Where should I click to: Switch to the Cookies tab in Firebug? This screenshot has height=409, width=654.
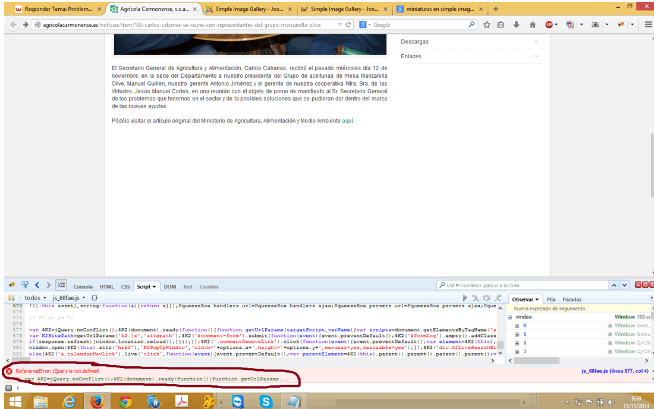click(x=209, y=287)
